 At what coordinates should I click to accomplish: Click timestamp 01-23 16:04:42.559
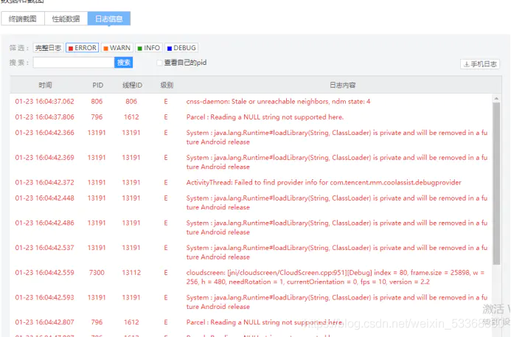[x=45, y=272]
